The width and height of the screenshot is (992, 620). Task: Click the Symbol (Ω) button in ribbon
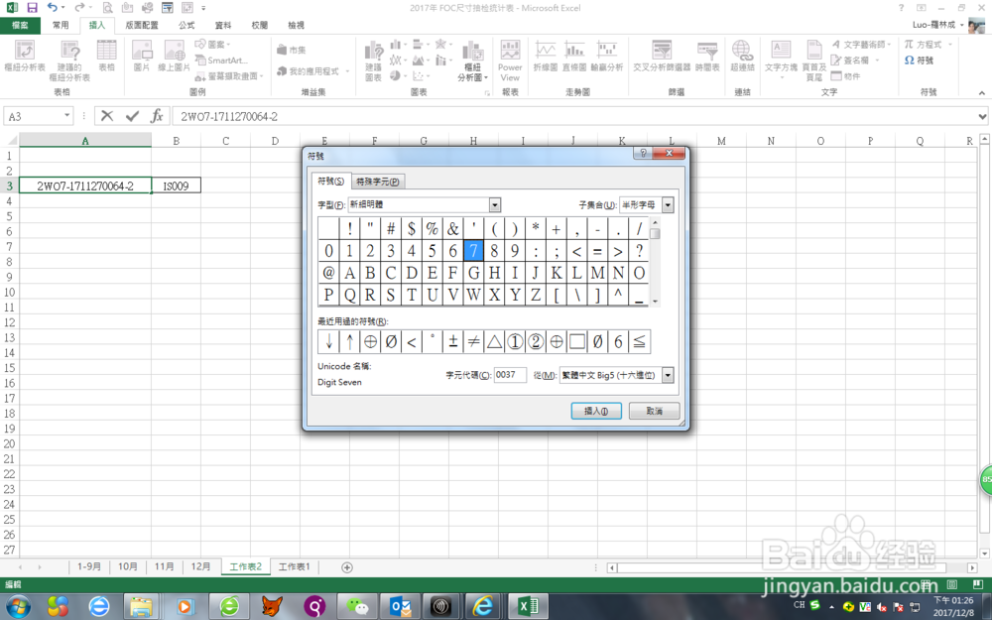[x=919, y=61]
